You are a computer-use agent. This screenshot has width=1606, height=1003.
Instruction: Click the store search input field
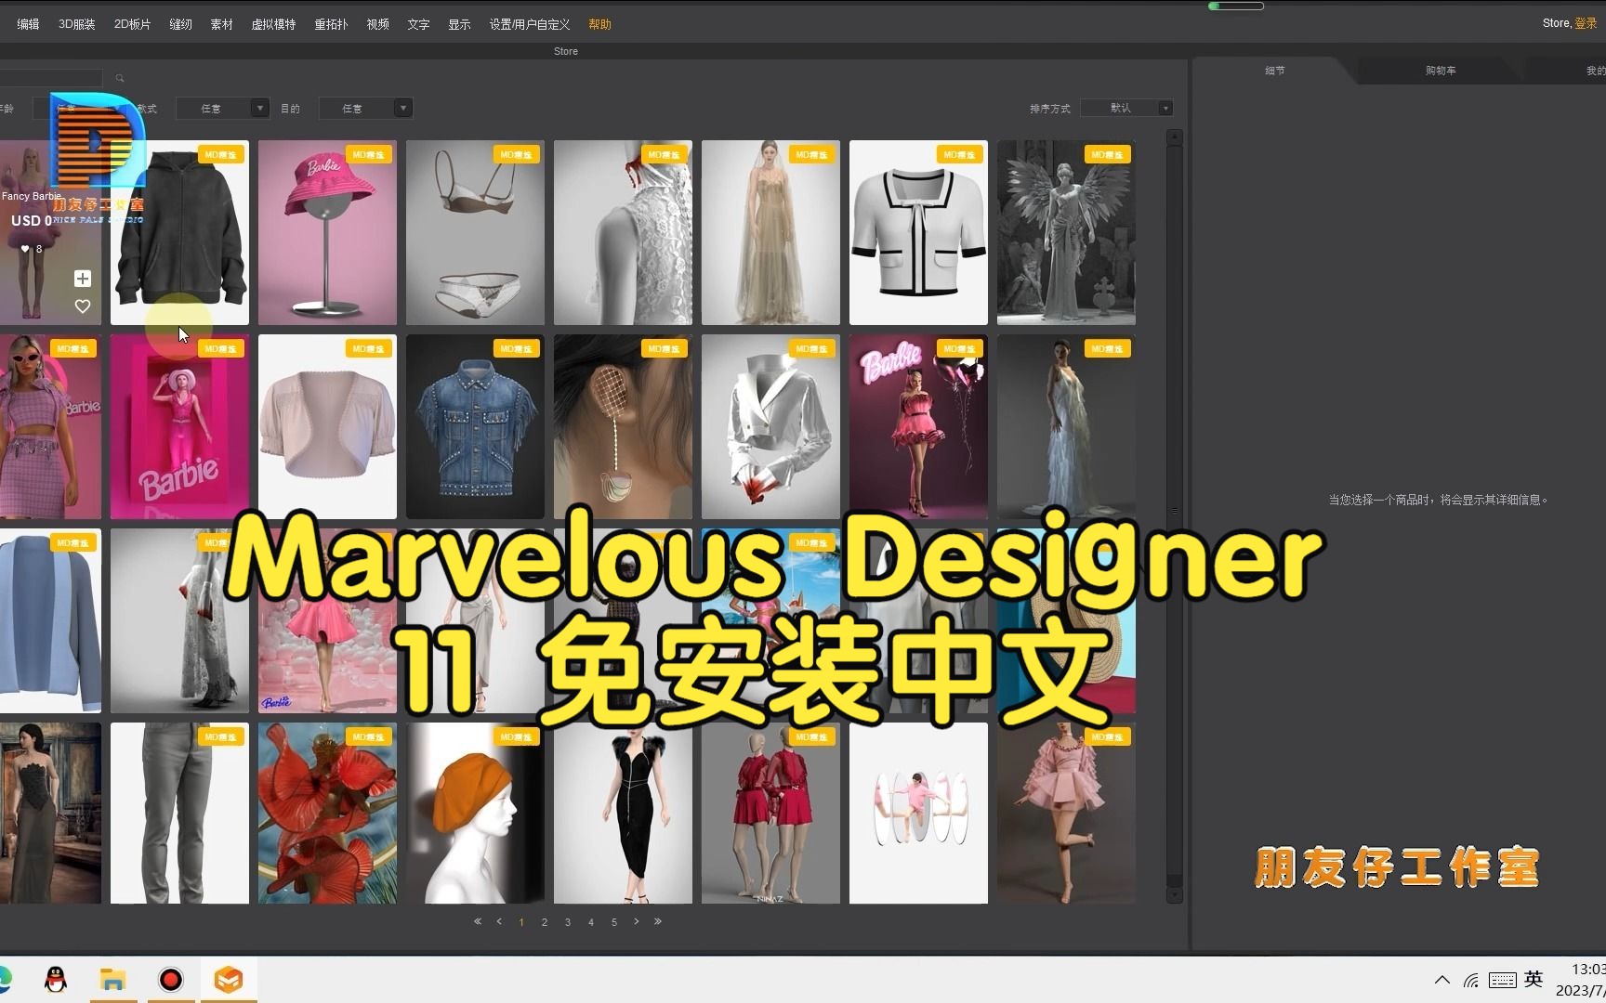pos(51,78)
